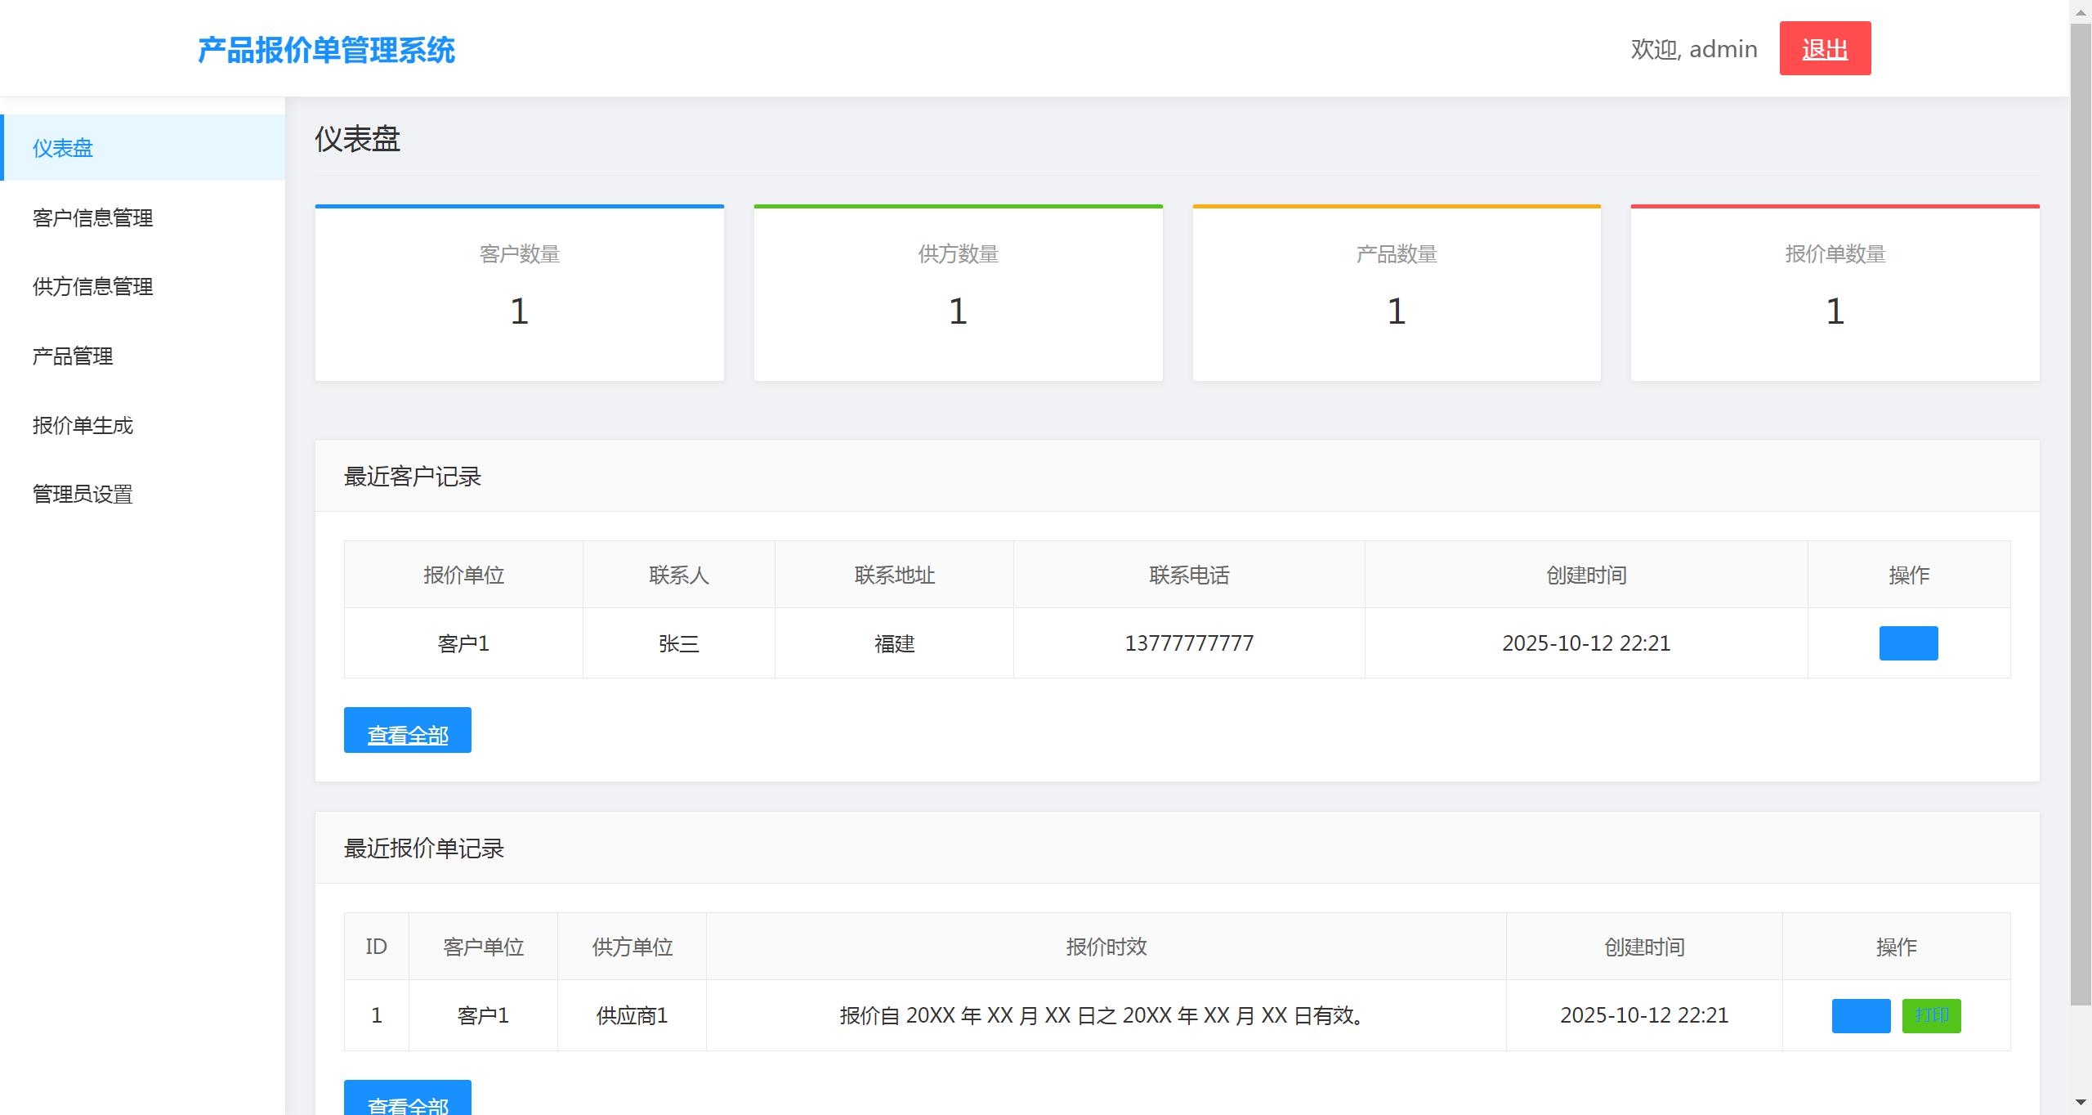Go to 客户信息管理 in sidebar

(x=92, y=217)
